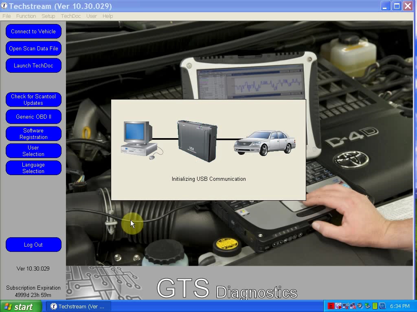417x312 pixels.
Task: Open the File menu
Action: click(x=7, y=16)
